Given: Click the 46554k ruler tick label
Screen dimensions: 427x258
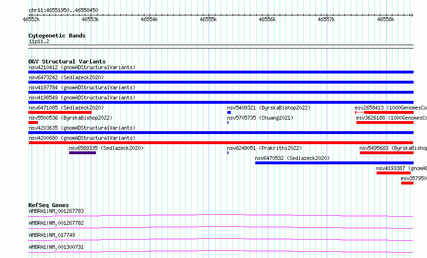Looking at the screenshot, I should click(149, 19).
